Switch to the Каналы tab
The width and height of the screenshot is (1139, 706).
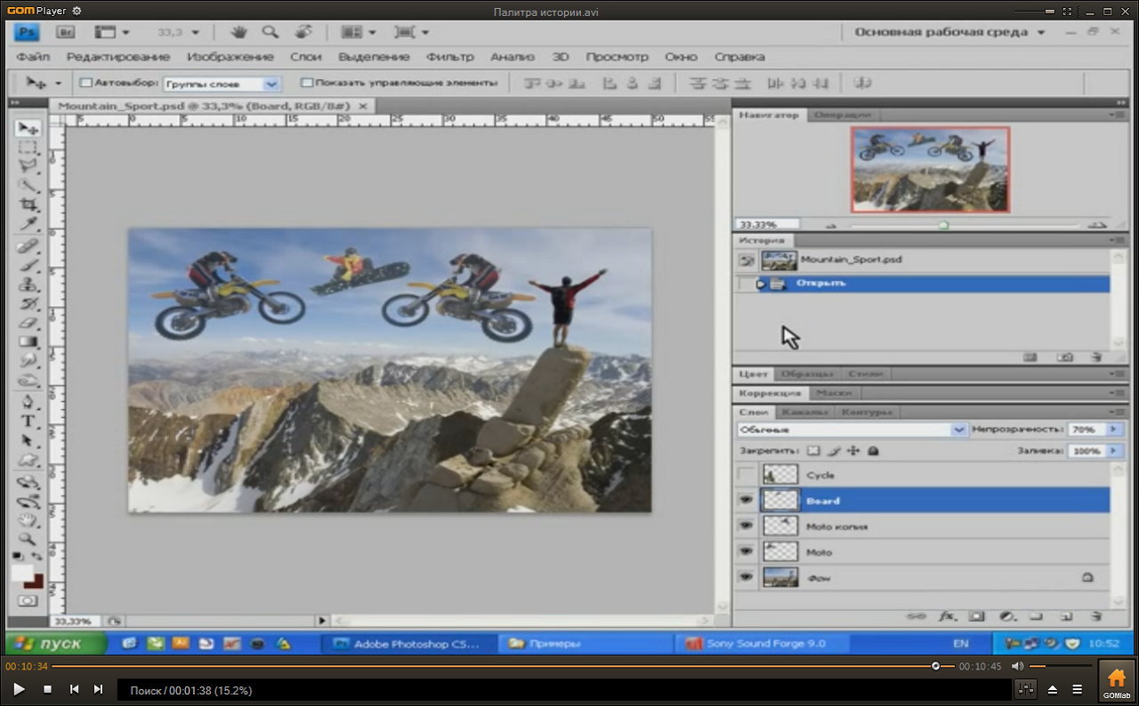point(804,412)
